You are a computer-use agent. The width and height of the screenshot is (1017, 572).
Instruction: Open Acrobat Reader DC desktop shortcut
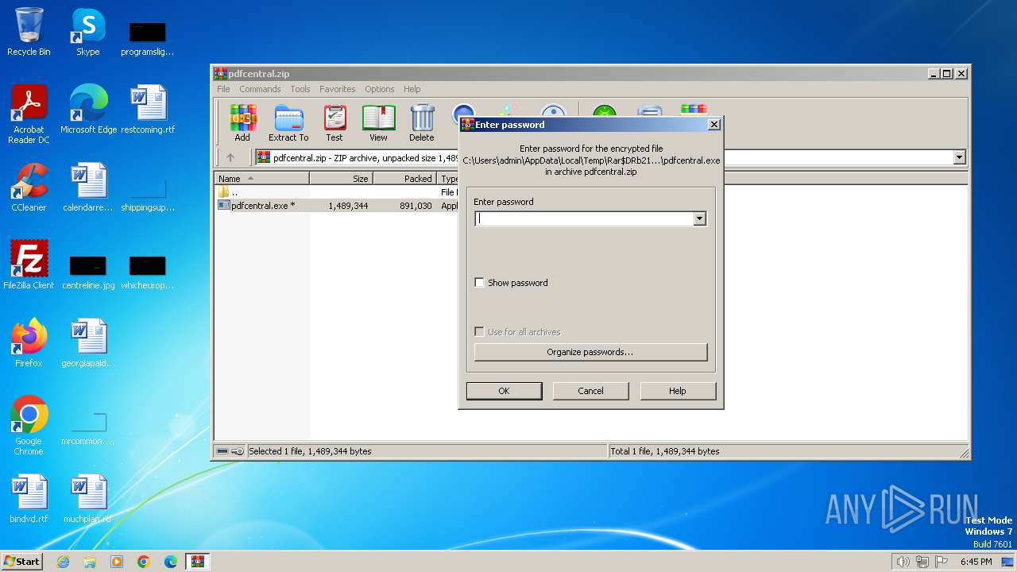coord(29,114)
